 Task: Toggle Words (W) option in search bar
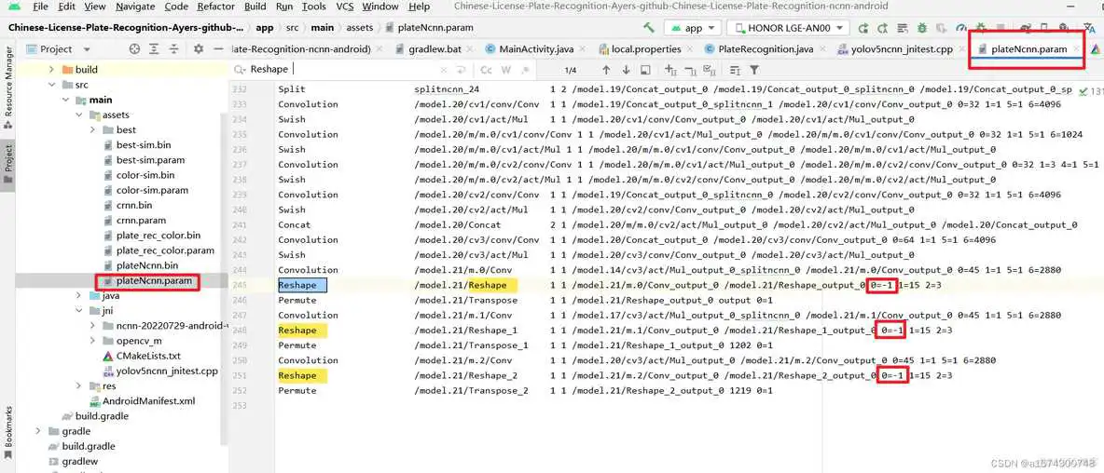pyautogui.click(x=505, y=70)
